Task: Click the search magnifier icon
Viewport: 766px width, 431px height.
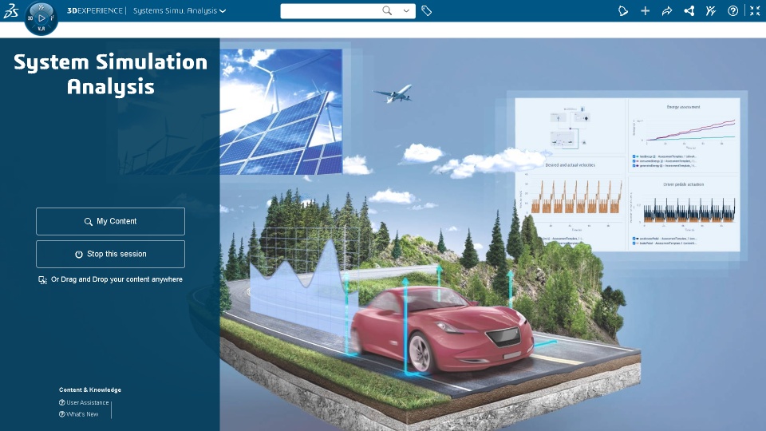Action: pyautogui.click(x=387, y=10)
